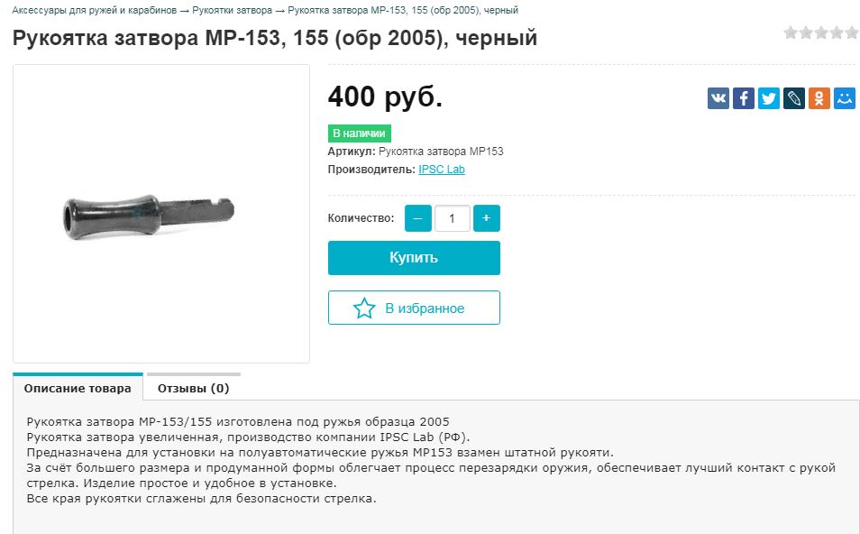This screenshot has width=860, height=534.
Task: Decrease quantity with the minus button
Action: point(417,217)
